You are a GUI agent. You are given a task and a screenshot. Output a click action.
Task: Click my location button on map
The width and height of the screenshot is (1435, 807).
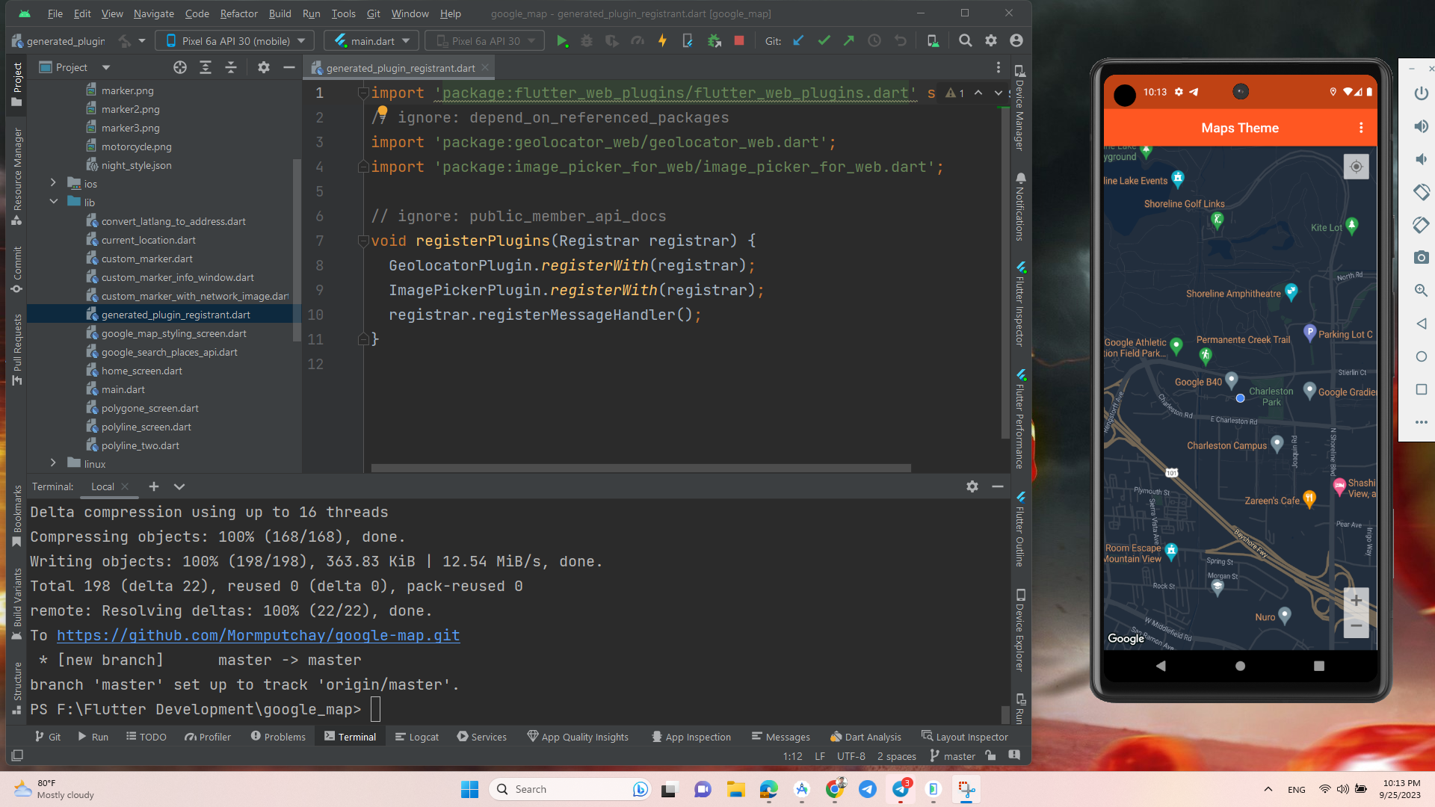1355,167
